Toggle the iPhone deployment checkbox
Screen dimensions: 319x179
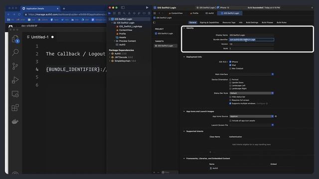point(230,62)
